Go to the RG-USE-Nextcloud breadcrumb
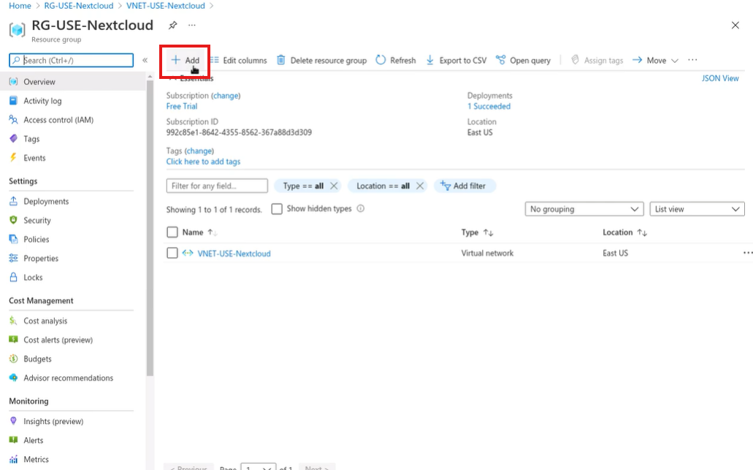 point(79,6)
